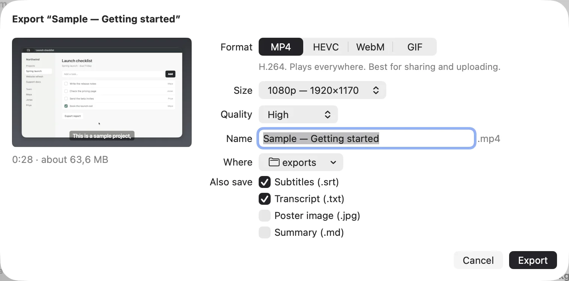Click the export dialog title text

click(x=96, y=19)
